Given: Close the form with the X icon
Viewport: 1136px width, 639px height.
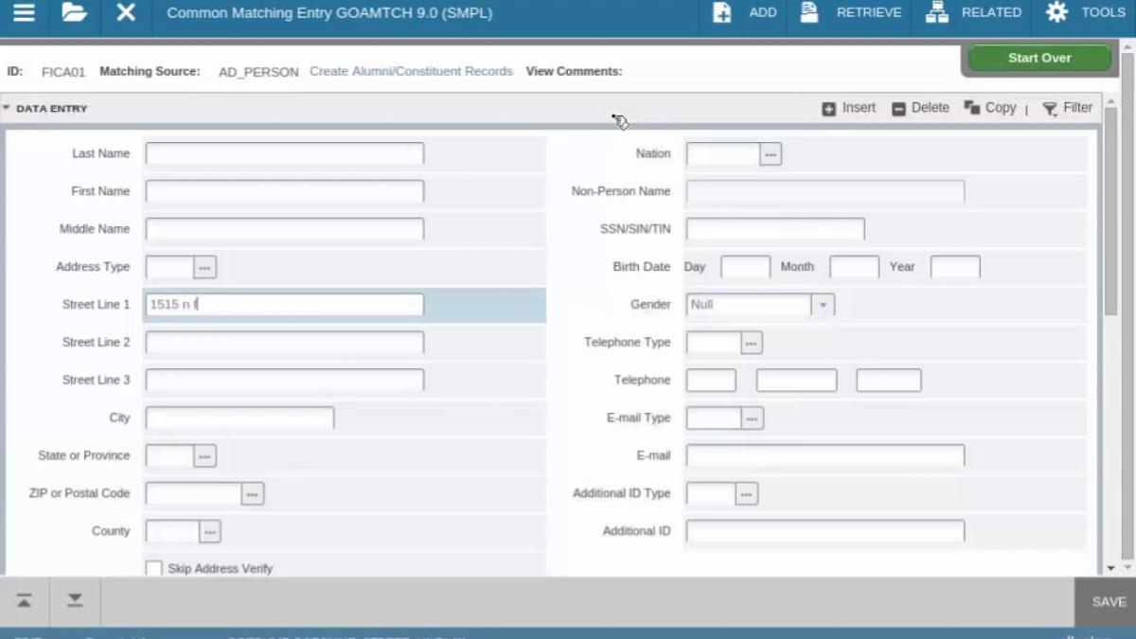Looking at the screenshot, I should [126, 13].
